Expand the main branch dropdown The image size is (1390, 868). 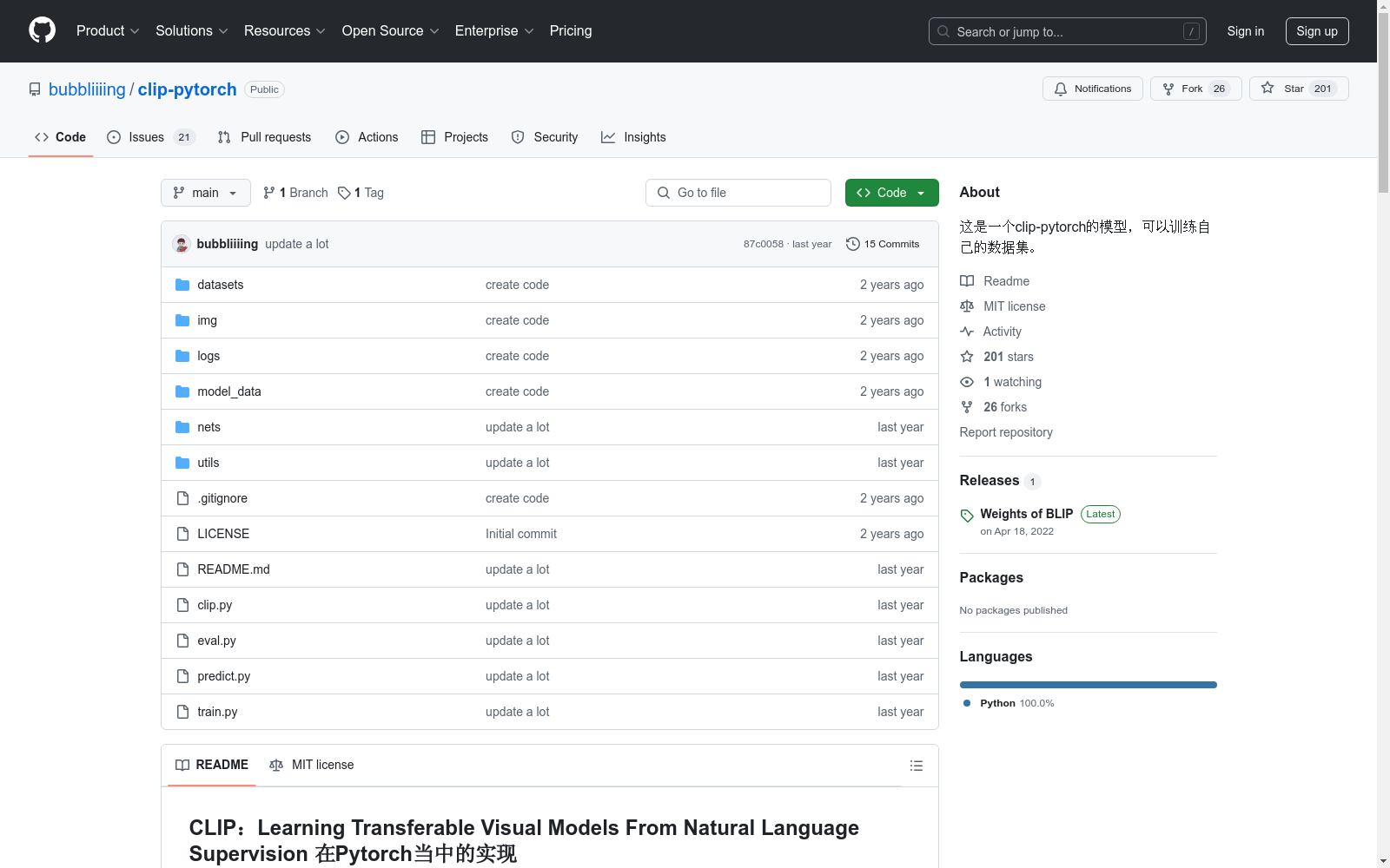pyautogui.click(x=205, y=193)
